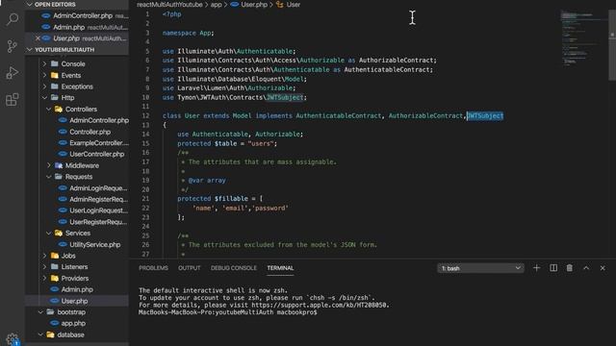
Task: Open the Source Control view
Action: pyautogui.click(x=13, y=46)
